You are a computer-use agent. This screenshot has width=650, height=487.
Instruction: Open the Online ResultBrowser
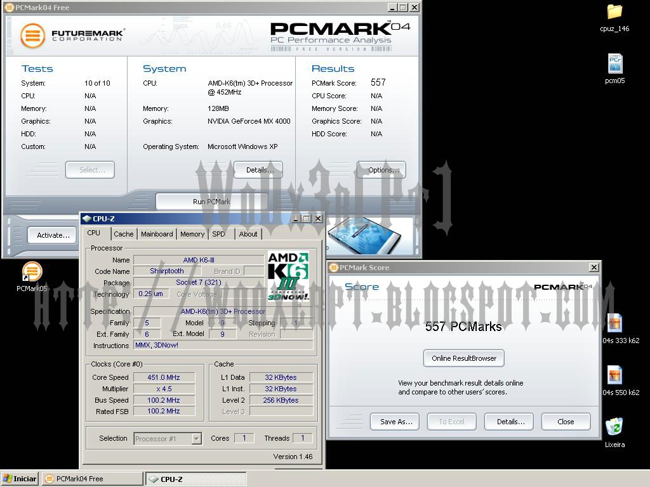coord(464,358)
